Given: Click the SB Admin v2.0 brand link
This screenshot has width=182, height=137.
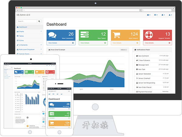Looking at the screenshot, I should point(23,15).
